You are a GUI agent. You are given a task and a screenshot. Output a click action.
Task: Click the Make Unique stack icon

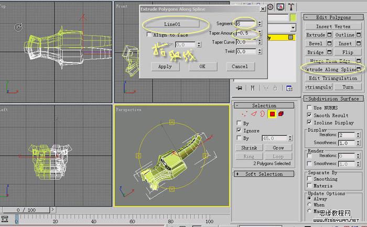pos(266,88)
